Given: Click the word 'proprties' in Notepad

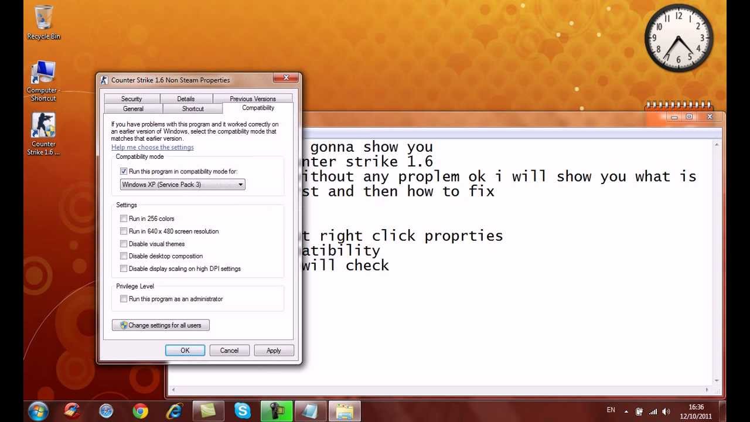Looking at the screenshot, I should [x=463, y=236].
